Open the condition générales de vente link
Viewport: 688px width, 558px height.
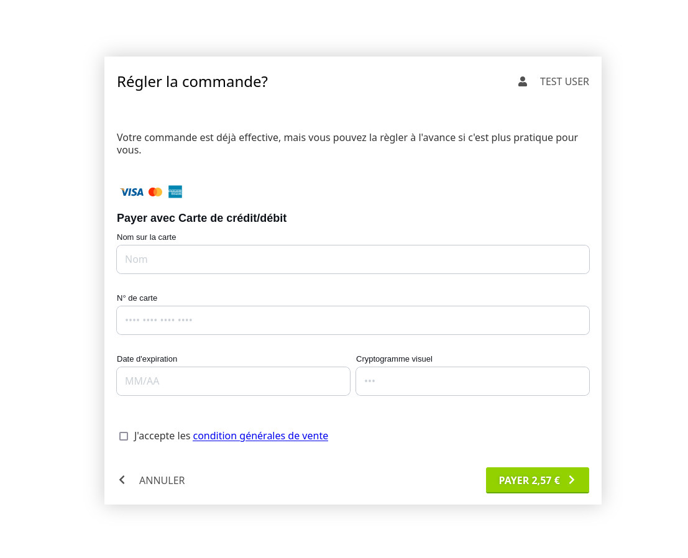(260, 436)
